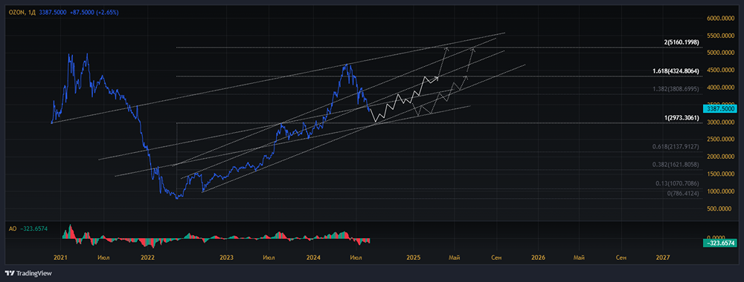Click the highlighted current price tag 3387.5000 on the axis

point(719,109)
